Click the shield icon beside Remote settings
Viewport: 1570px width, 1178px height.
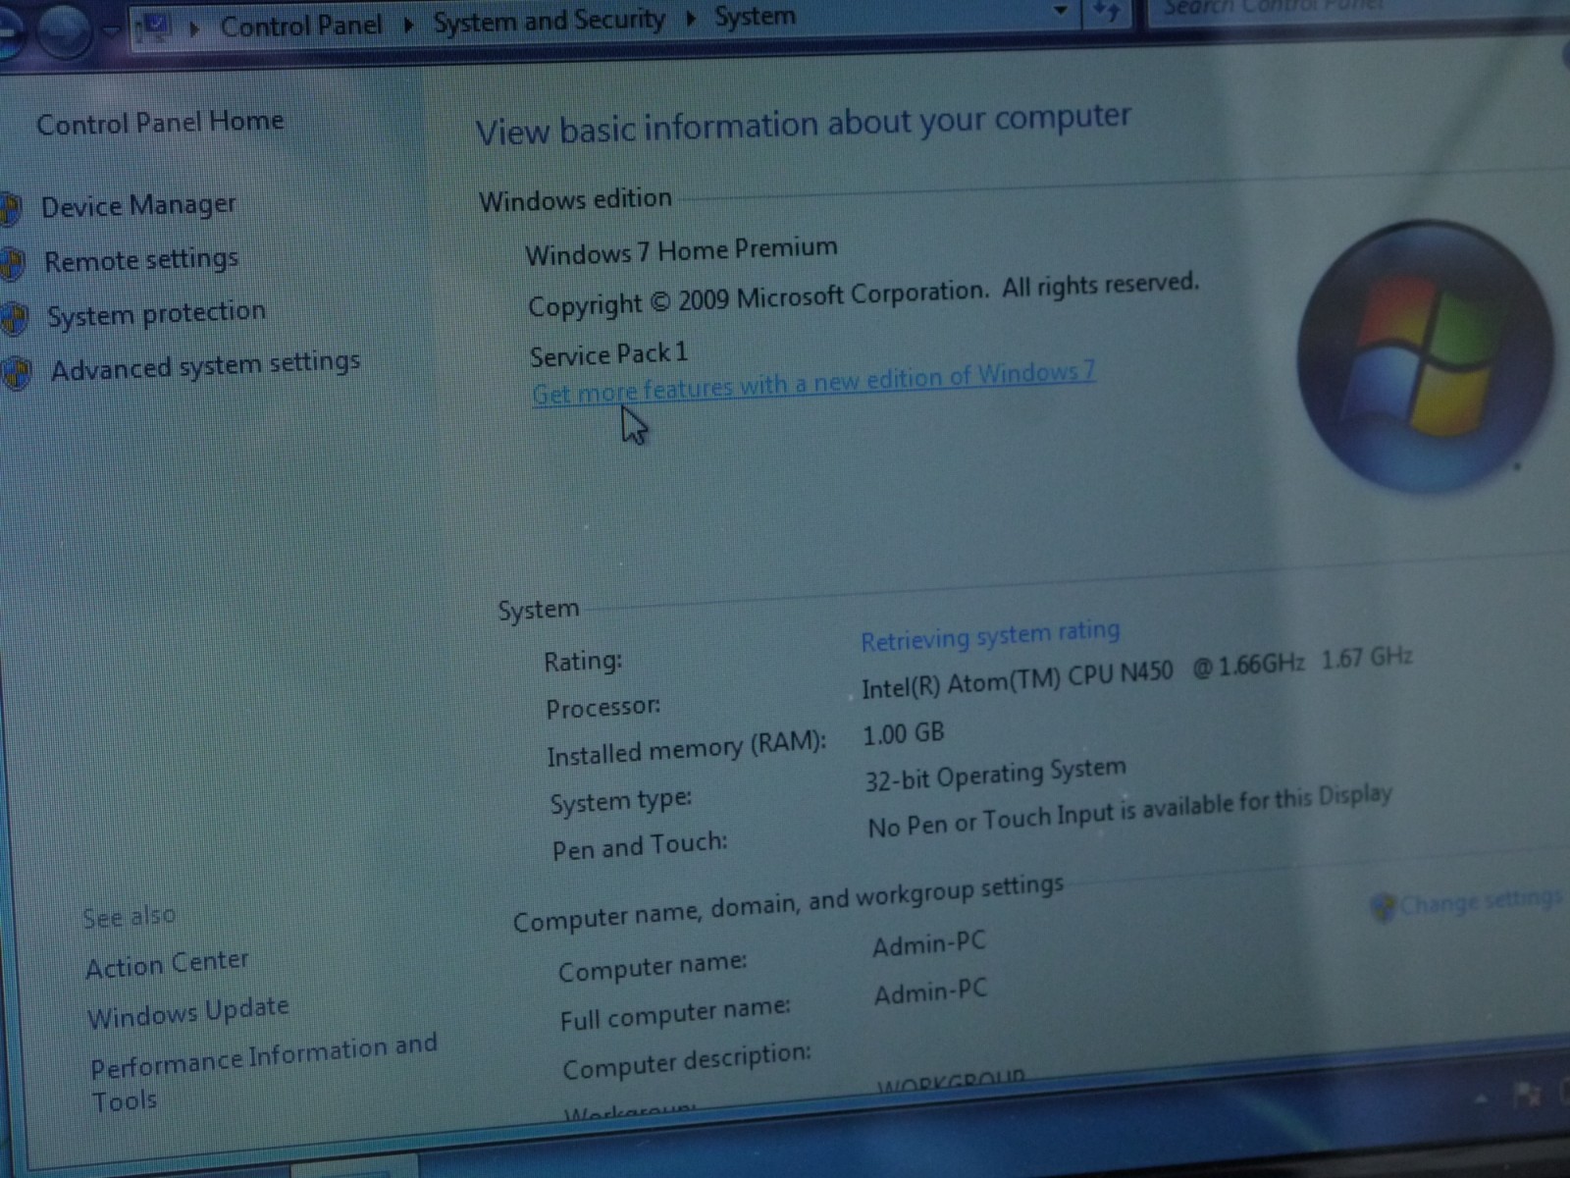(x=12, y=263)
